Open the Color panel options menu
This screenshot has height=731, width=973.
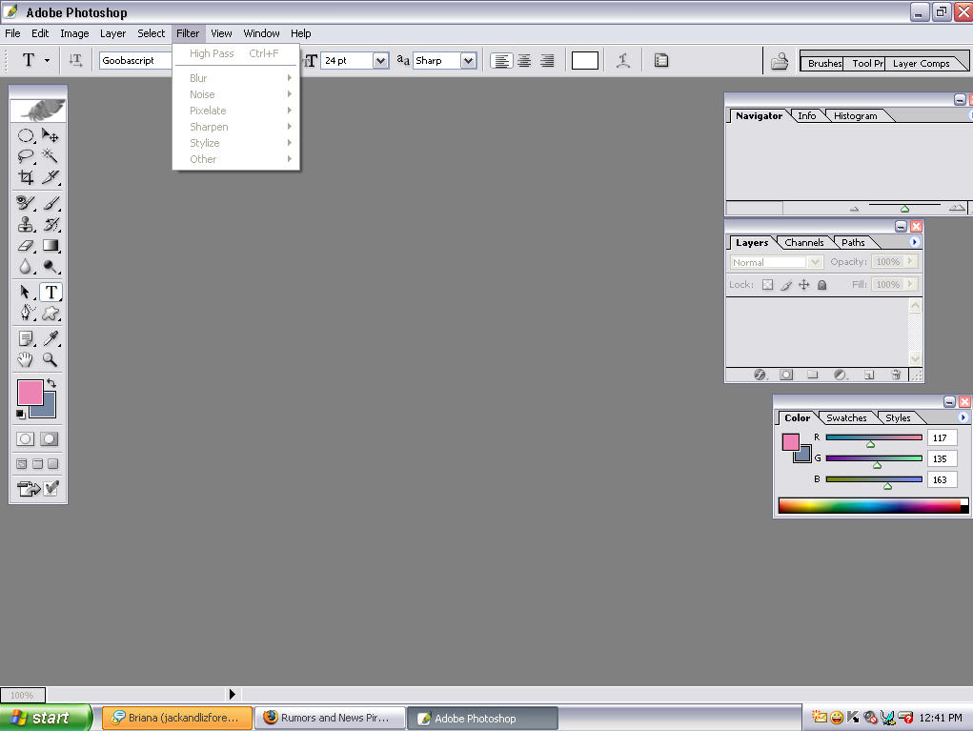pos(963,417)
